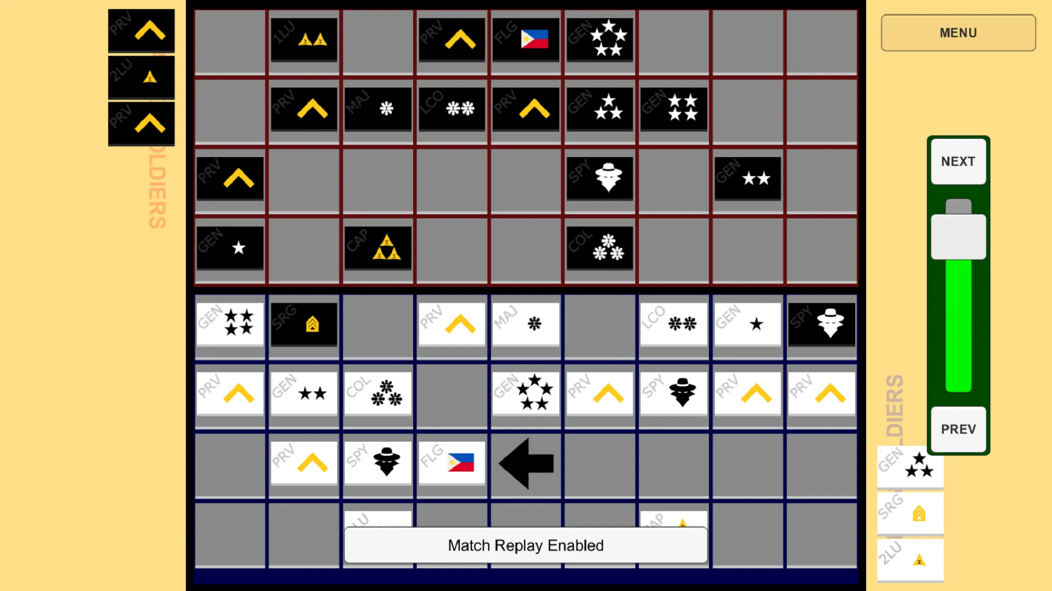
Task: Click the Philippine Flag (FLG) piece top row
Action: click(527, 38)
